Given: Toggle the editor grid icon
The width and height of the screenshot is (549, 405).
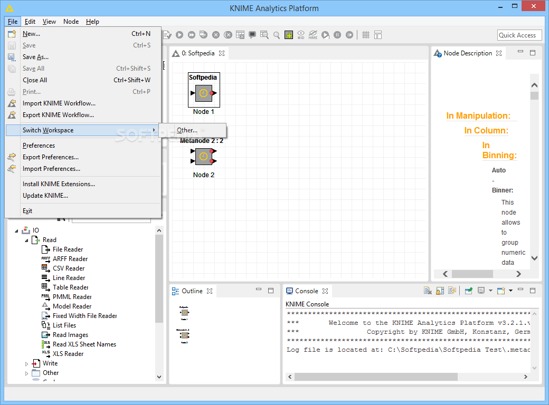Looking at the screenshot, I should [365, 35].
